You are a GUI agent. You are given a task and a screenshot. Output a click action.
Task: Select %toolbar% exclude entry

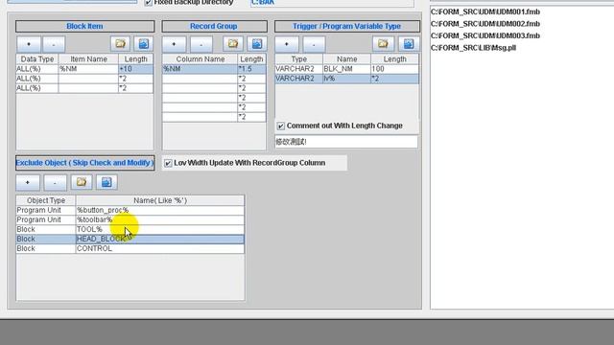160,219
